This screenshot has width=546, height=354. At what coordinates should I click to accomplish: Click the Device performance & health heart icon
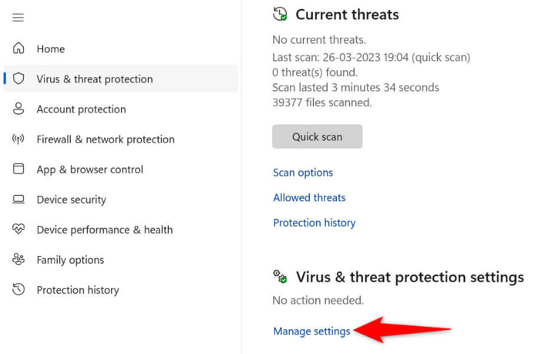click(x=19, y=230)
